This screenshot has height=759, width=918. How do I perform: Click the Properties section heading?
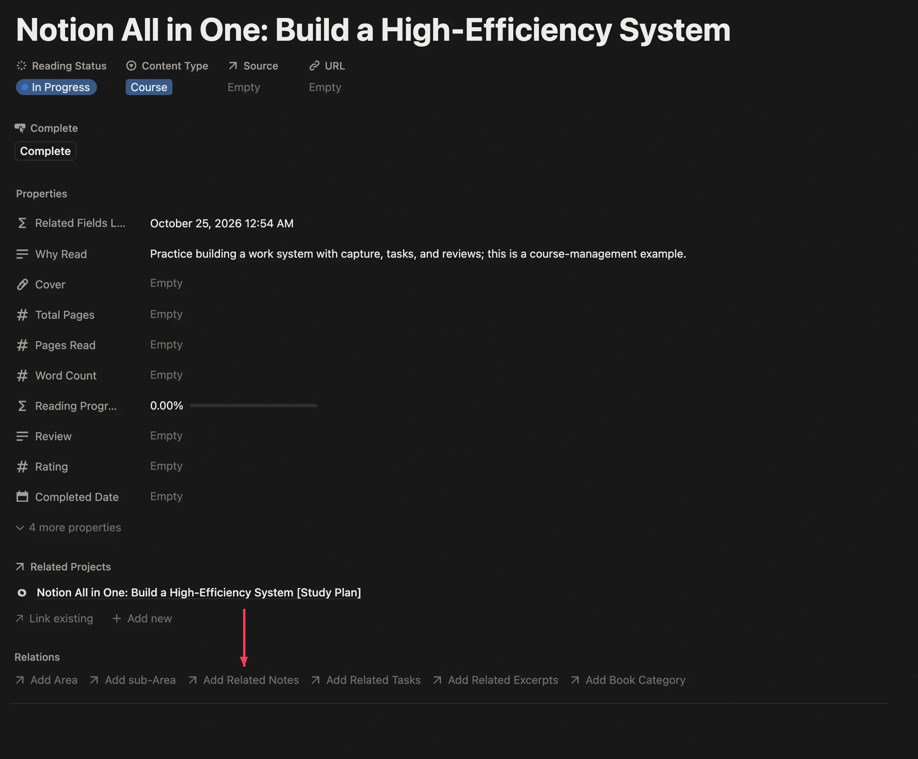click(x=42, y=194)
